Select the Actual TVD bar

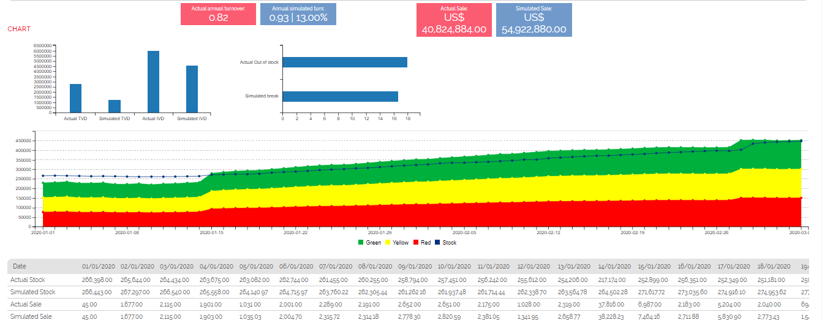coord(75,98)
